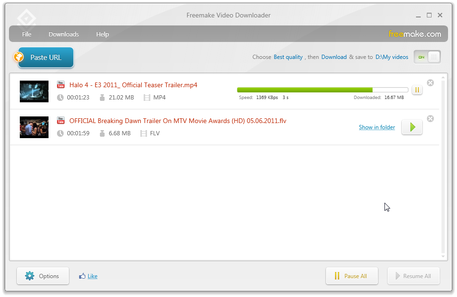The width and height of the screenshot is (457, 297).
Task: Open the File menu
Action: (26, 34)
